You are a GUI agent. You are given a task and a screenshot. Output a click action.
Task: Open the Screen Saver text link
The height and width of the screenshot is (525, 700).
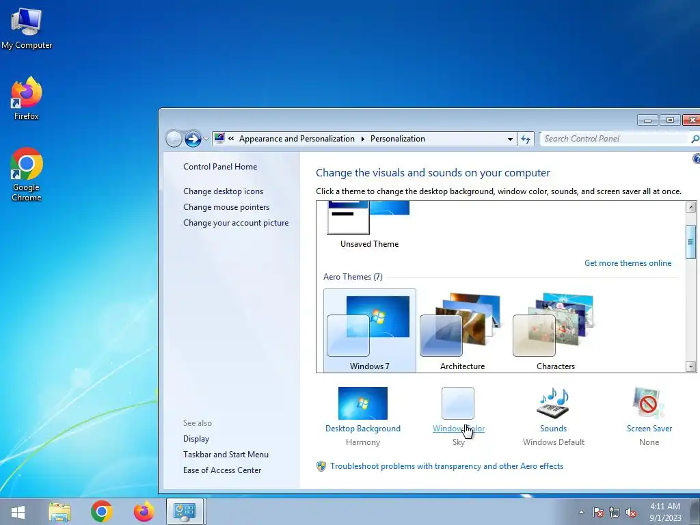649,429
